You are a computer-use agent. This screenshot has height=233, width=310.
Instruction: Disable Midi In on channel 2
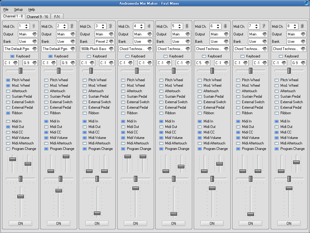pos(46,121)
